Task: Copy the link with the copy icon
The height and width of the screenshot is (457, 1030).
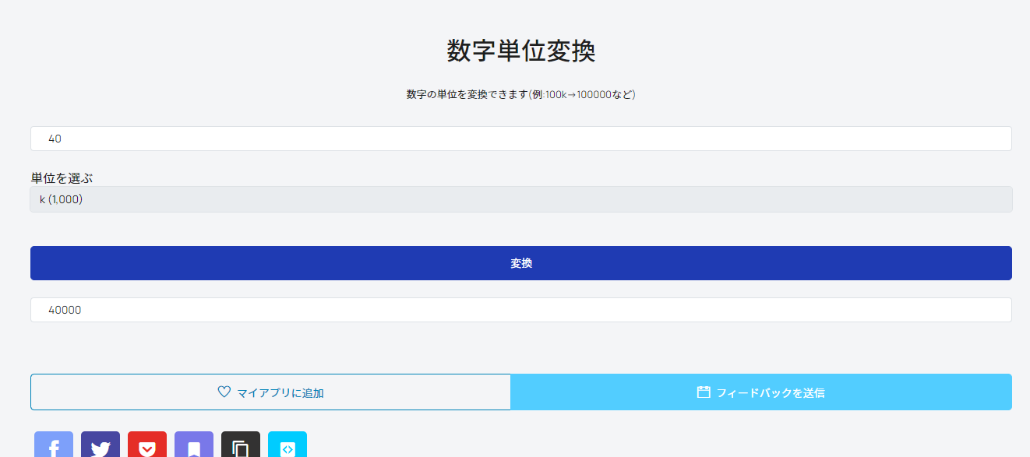Action: click(x=241, y=445)
